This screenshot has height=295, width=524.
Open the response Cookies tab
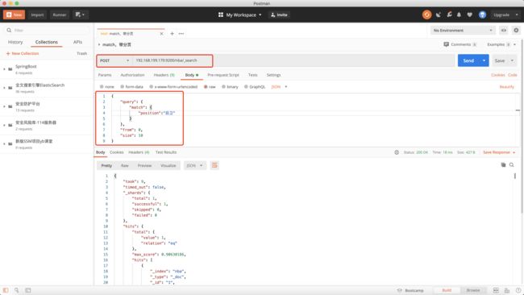click(x=117, y=152)
